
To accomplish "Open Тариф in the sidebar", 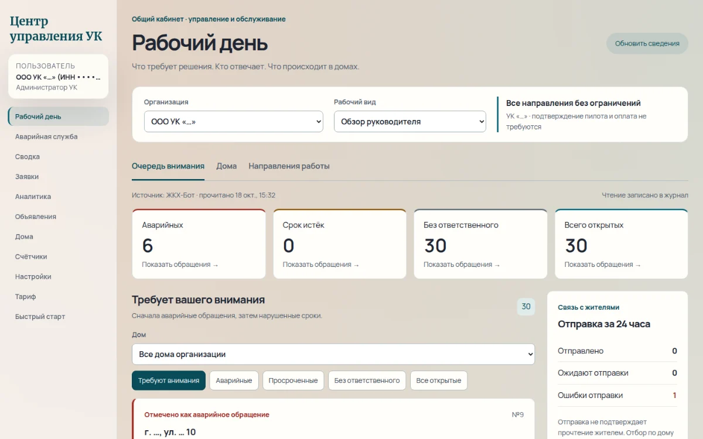I will [59, 296].
